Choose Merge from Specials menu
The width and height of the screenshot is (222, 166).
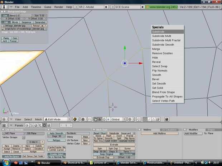168,49
